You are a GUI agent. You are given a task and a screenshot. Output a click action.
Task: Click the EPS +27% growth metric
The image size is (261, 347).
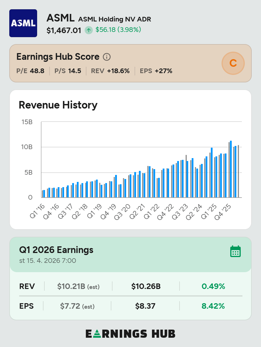(156, 71)
